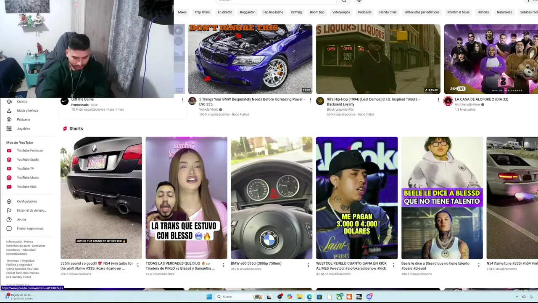Open Moda y belleza category
The height and width of the screenshot is (303, 538).
[x=27, y=111]
